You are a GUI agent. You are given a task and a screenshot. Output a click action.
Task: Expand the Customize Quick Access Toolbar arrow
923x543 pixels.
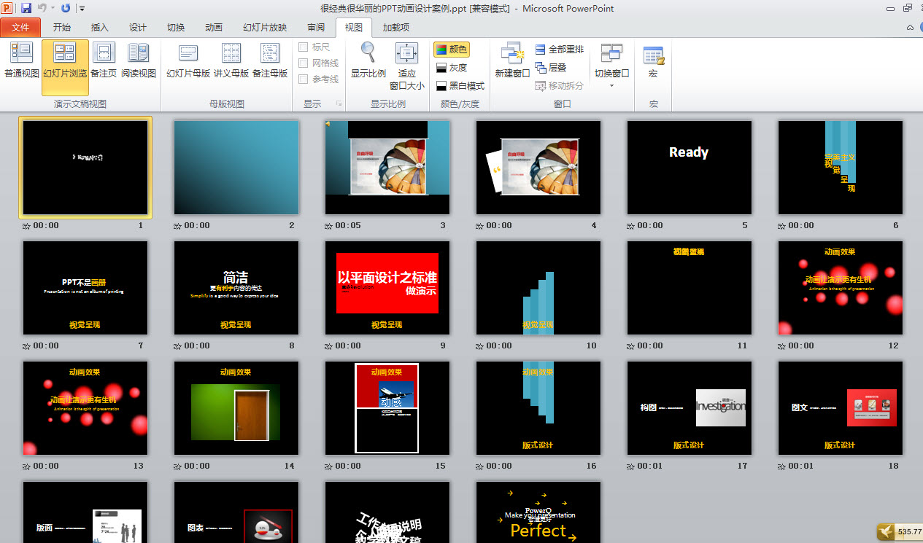point(82,9)
